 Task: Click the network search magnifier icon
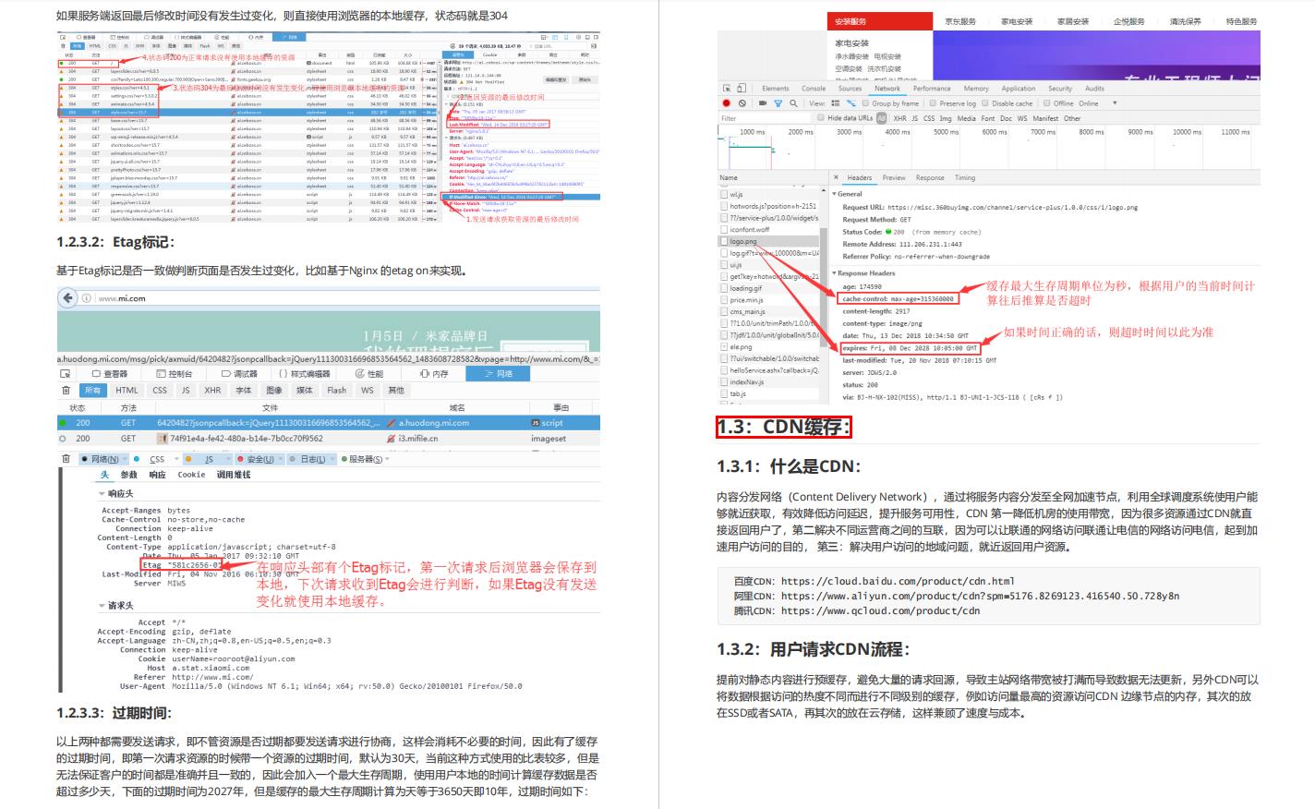pyautogui.click(x=793, y=103)
